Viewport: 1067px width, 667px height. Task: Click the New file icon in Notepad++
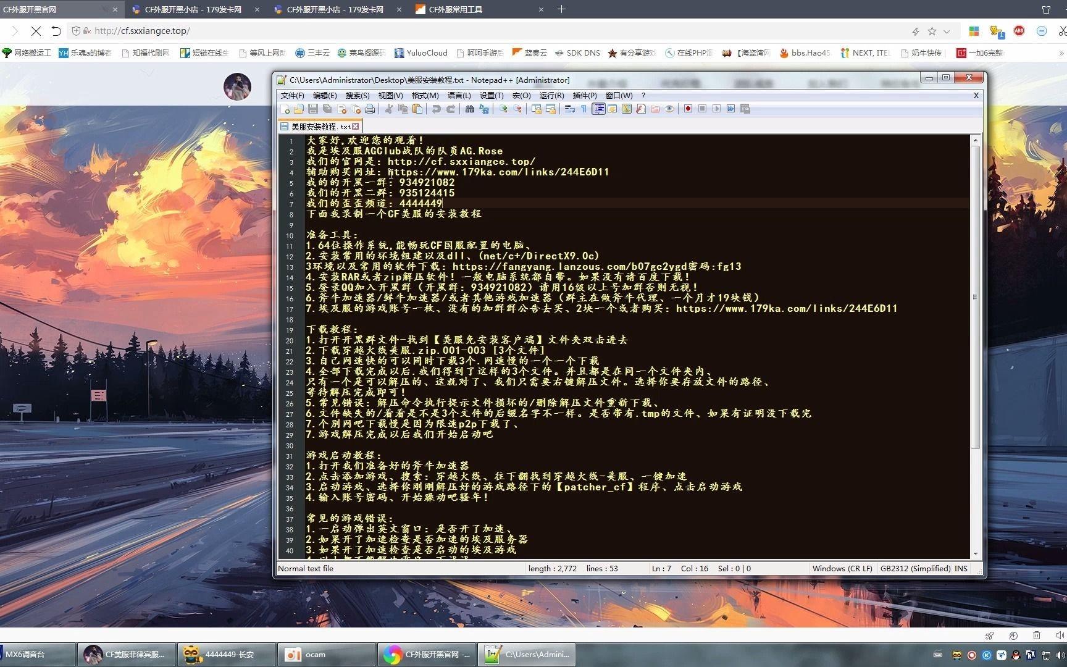pos(285,109)
